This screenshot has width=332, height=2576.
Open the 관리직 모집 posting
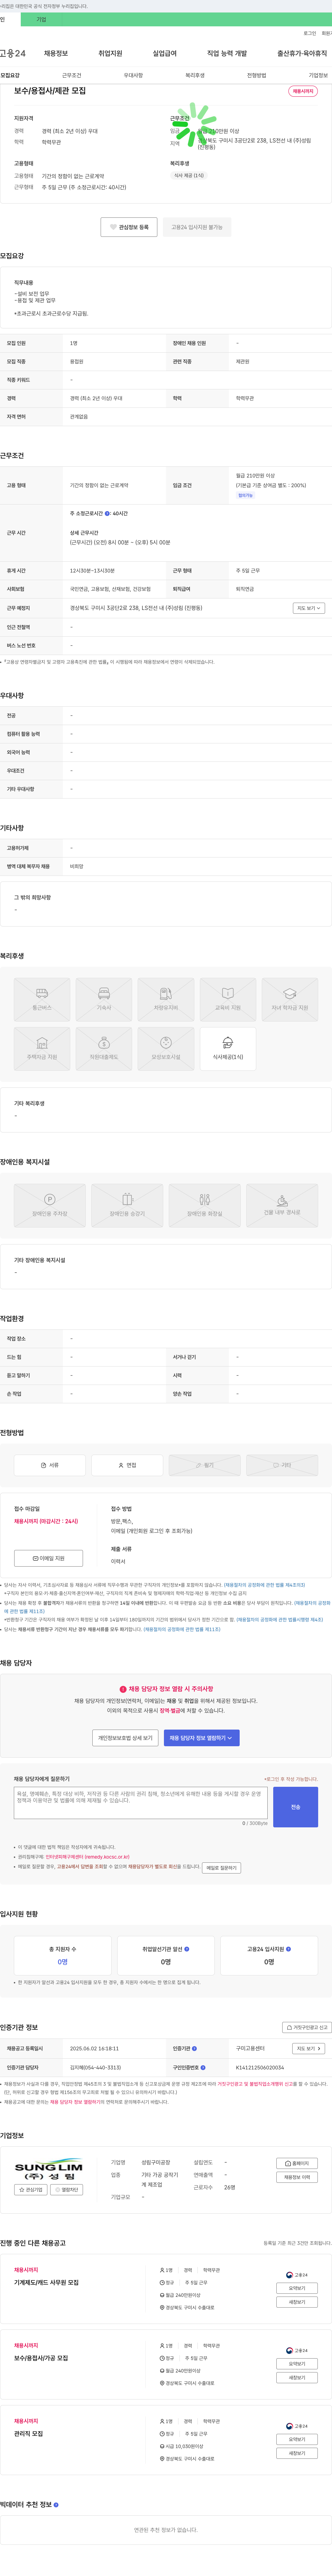[x=29, y=2433]
